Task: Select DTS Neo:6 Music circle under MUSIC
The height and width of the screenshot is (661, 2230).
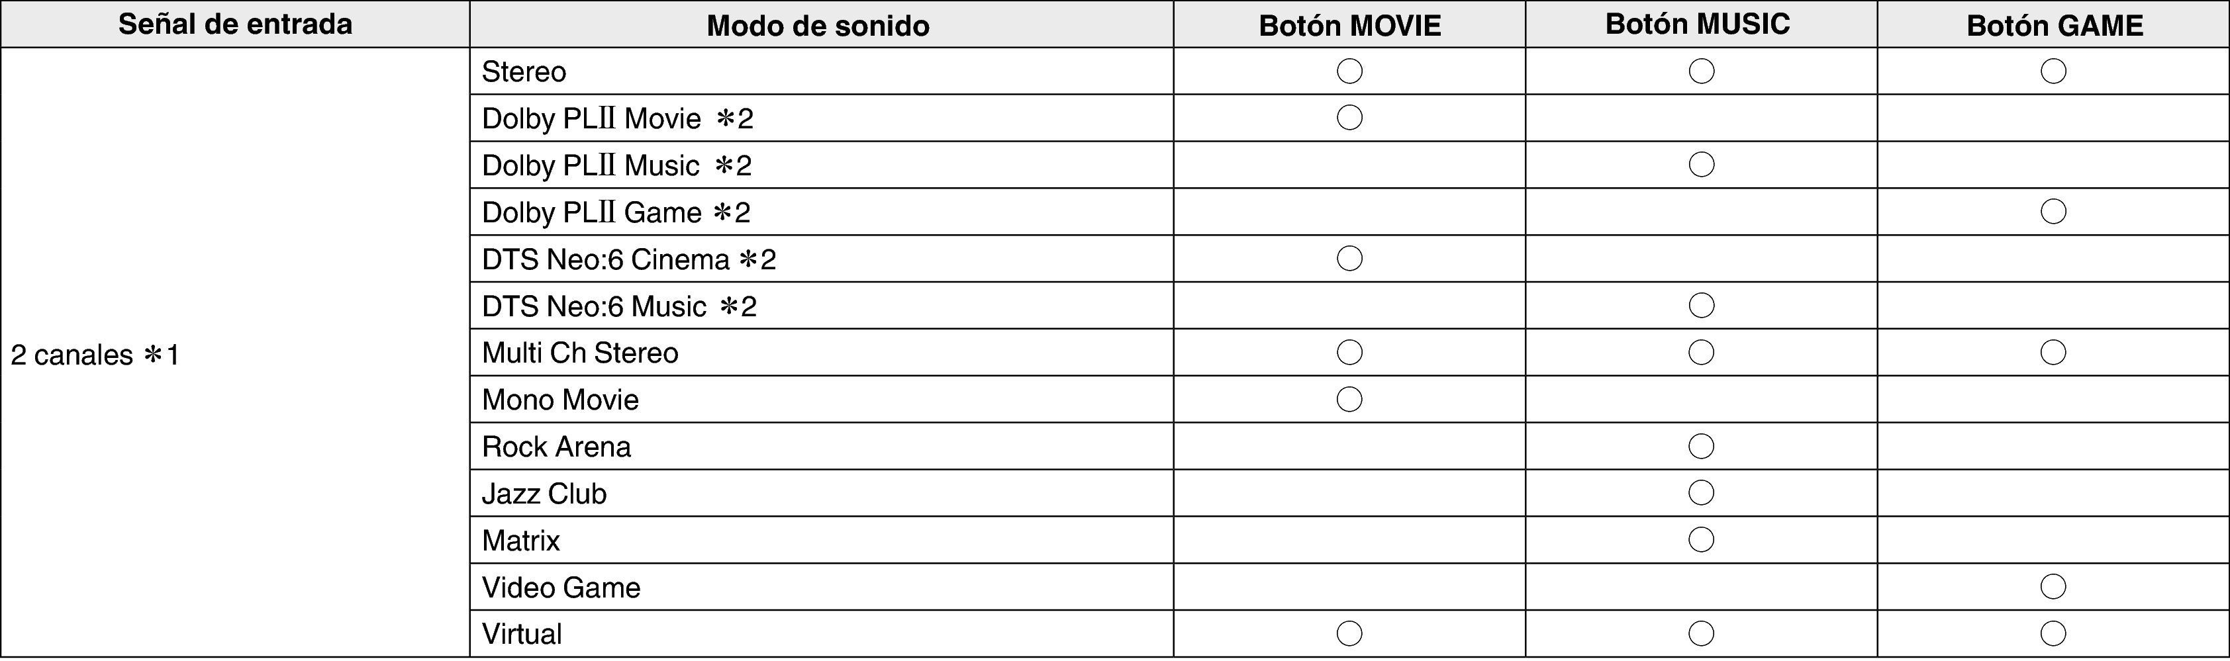Action: click(1701, 306)
